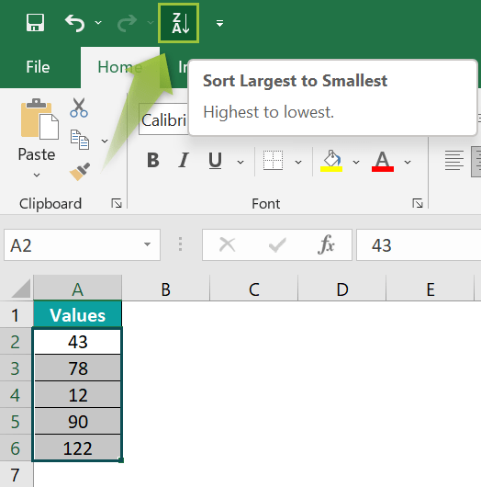Screen dimensions: 481x487
Task: Open the Undo history dropdown
Action: (x=98, y=23)
